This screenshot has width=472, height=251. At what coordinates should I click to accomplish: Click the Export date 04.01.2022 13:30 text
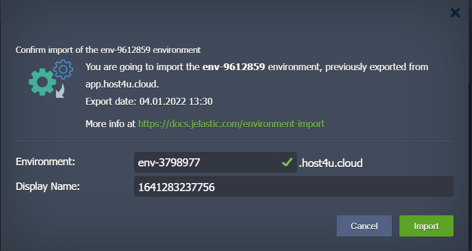tap(149, 101)
